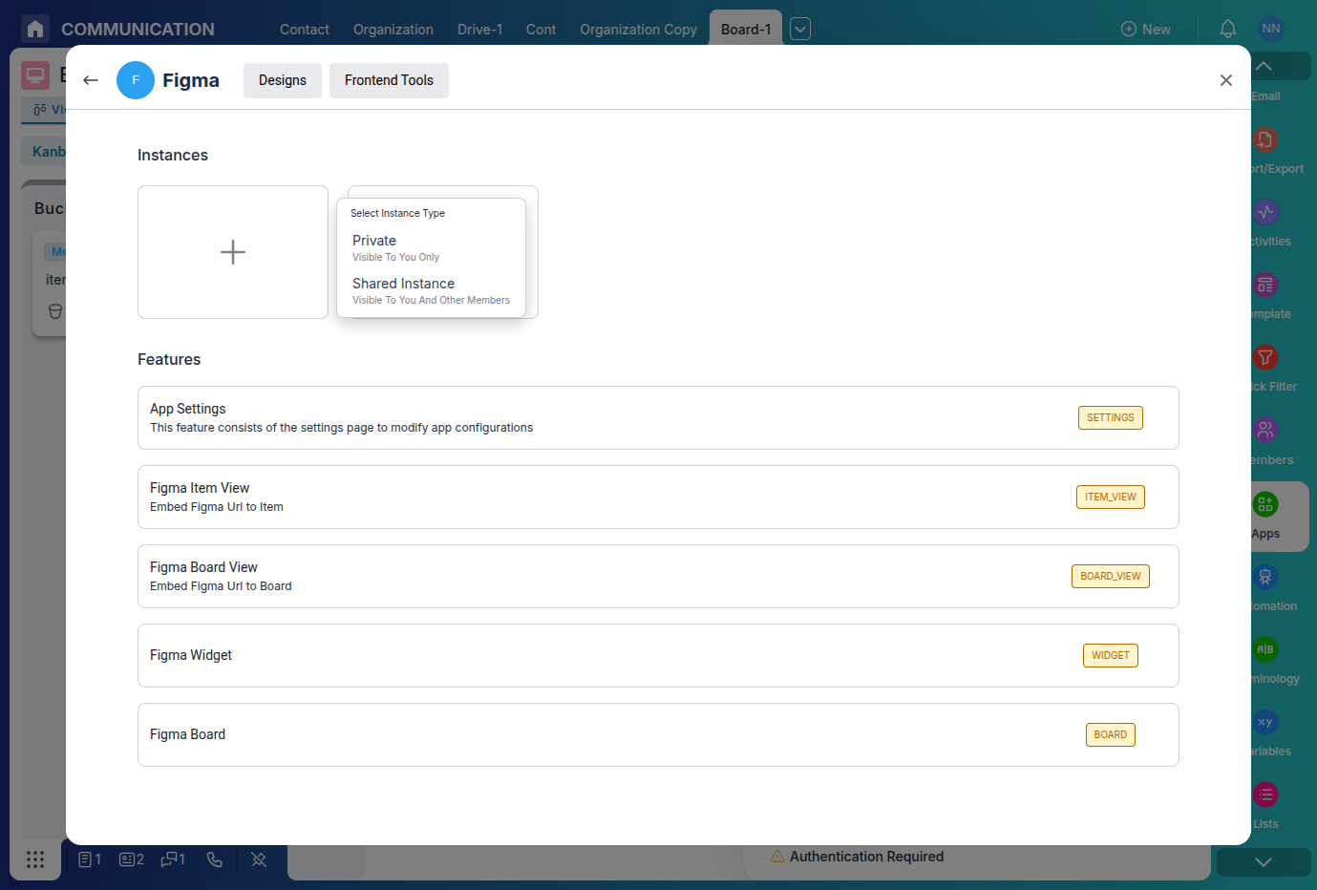
Task: Switch to the Frontend Tools tab
Action: click(389, 80)
